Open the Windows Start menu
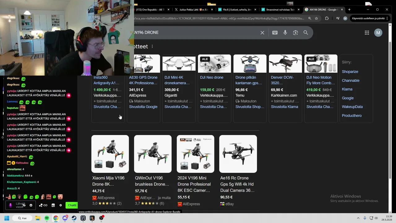 click(6, 218)
